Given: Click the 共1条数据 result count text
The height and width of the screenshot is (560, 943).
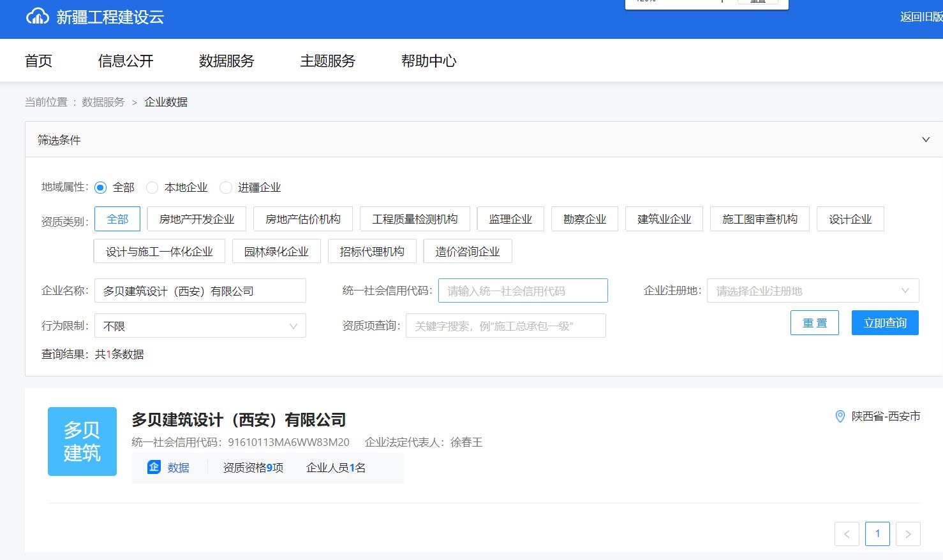Looking at the screenshot, I should (119, 354).
